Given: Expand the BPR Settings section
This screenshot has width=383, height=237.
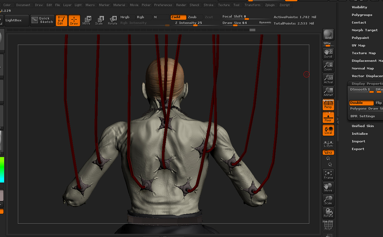Looking at the screenshot, I should pyautogui.click(x=363, y=116).
